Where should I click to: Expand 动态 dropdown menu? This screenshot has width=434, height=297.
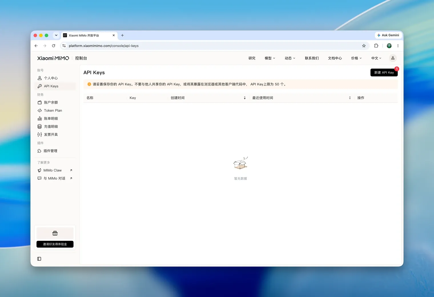[290, 58]
